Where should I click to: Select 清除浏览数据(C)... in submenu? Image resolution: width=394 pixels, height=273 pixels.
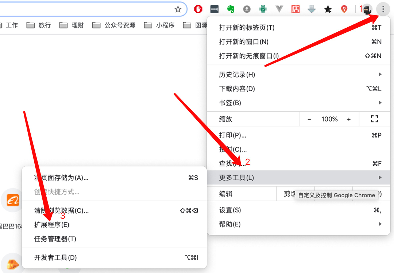point(114,210)
